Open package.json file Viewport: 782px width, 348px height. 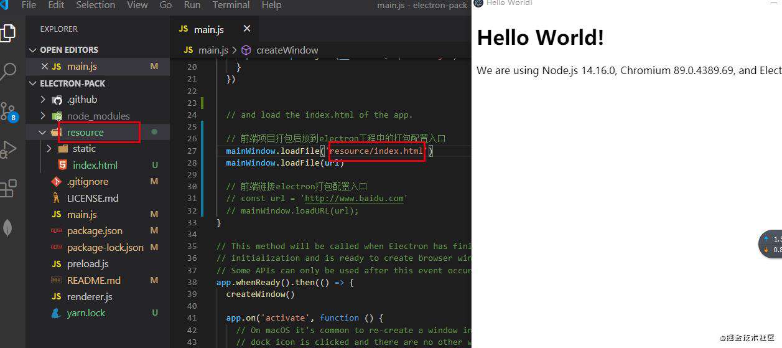(95, 231)
